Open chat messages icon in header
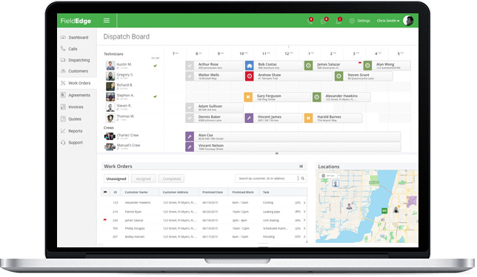The width and height of the screenshot is (477, 277). pos(324,21)
